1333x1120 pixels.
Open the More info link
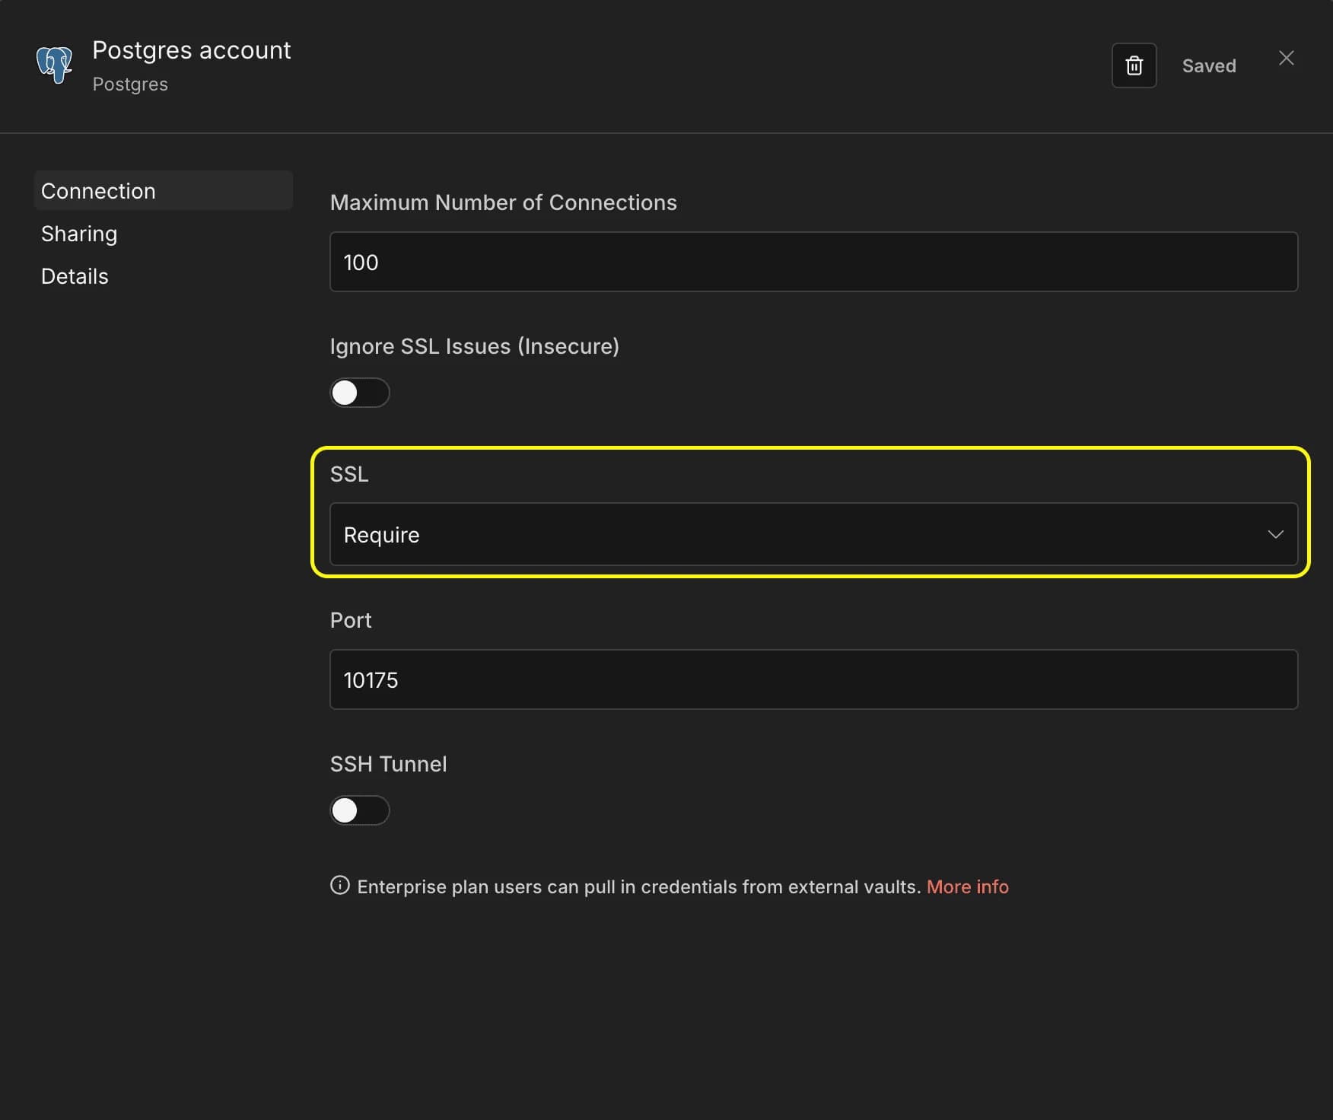click(x=967, y=886)
